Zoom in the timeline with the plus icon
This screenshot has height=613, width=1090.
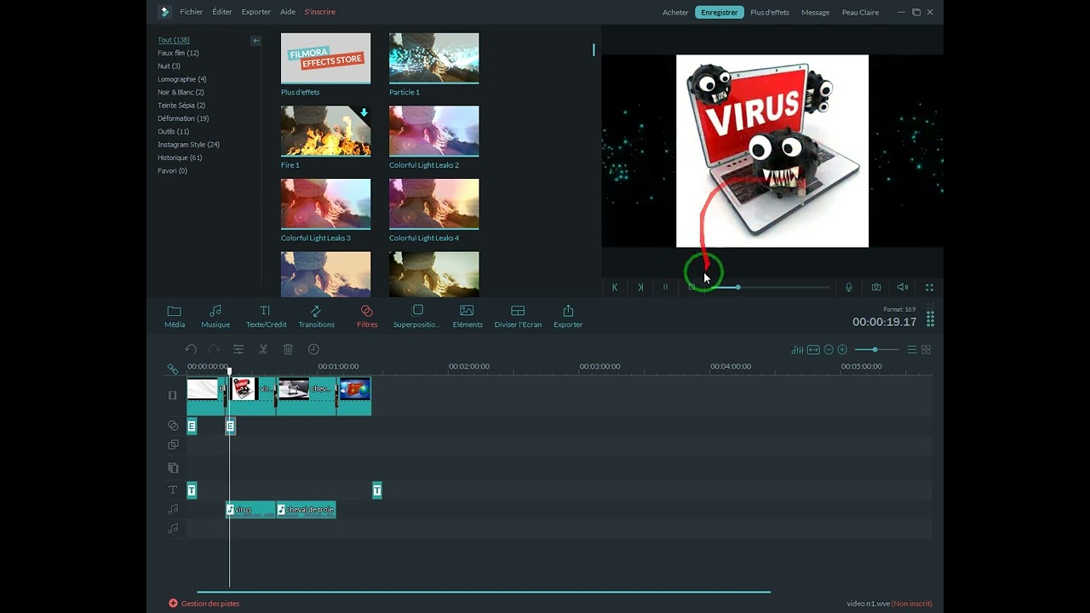tap(842, 350)
